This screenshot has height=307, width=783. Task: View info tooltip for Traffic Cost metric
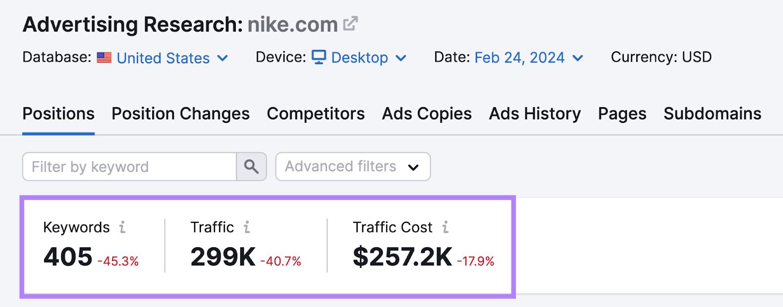tap(444, 227)
